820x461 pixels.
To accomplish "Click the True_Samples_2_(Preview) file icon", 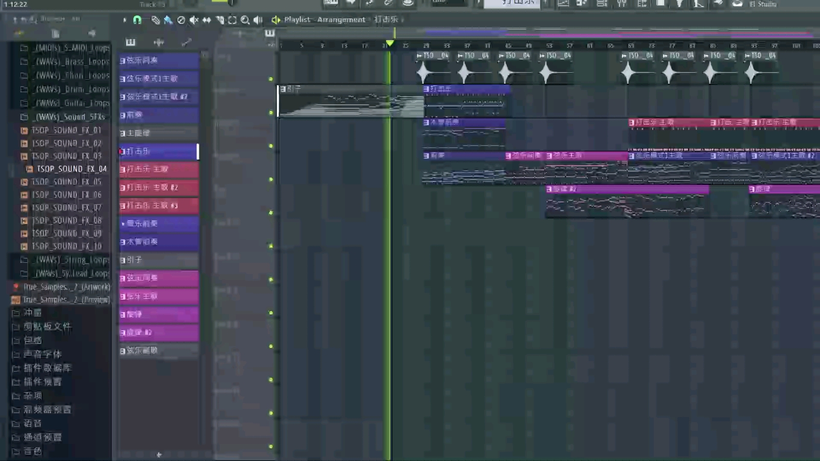I will 16,300.
